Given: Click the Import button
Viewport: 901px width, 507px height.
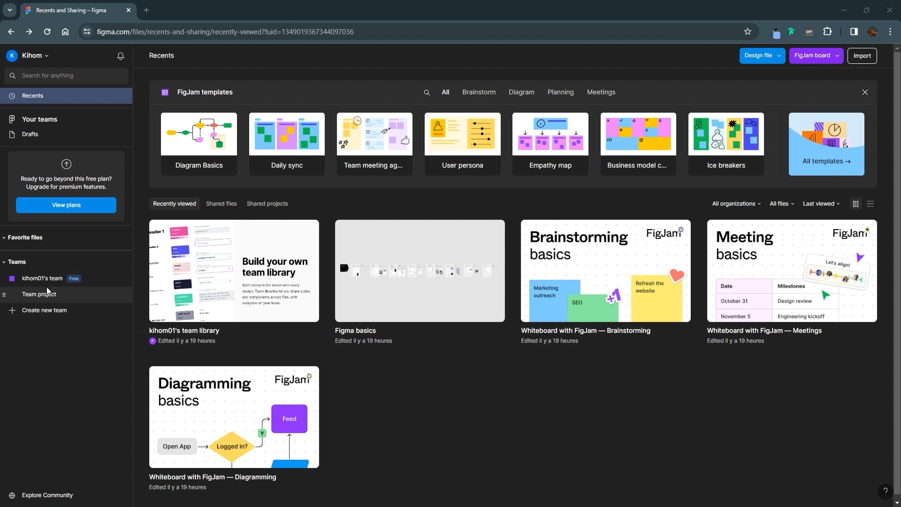Looking at the screenshot, I should [862, 56].
